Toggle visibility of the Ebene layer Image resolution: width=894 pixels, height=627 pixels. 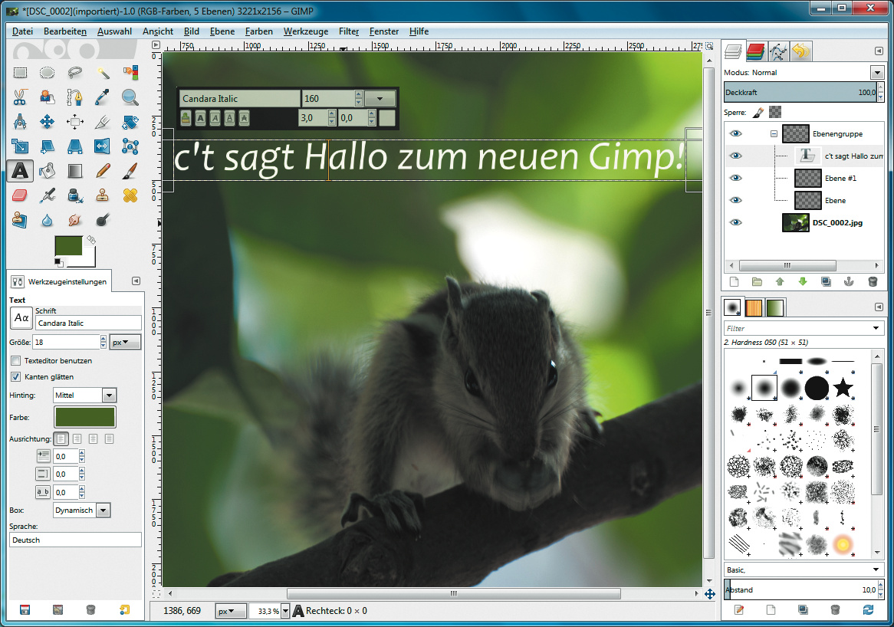736,200
